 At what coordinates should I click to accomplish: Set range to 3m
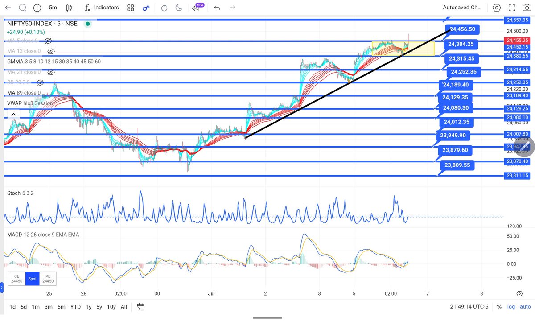[48, 307]
